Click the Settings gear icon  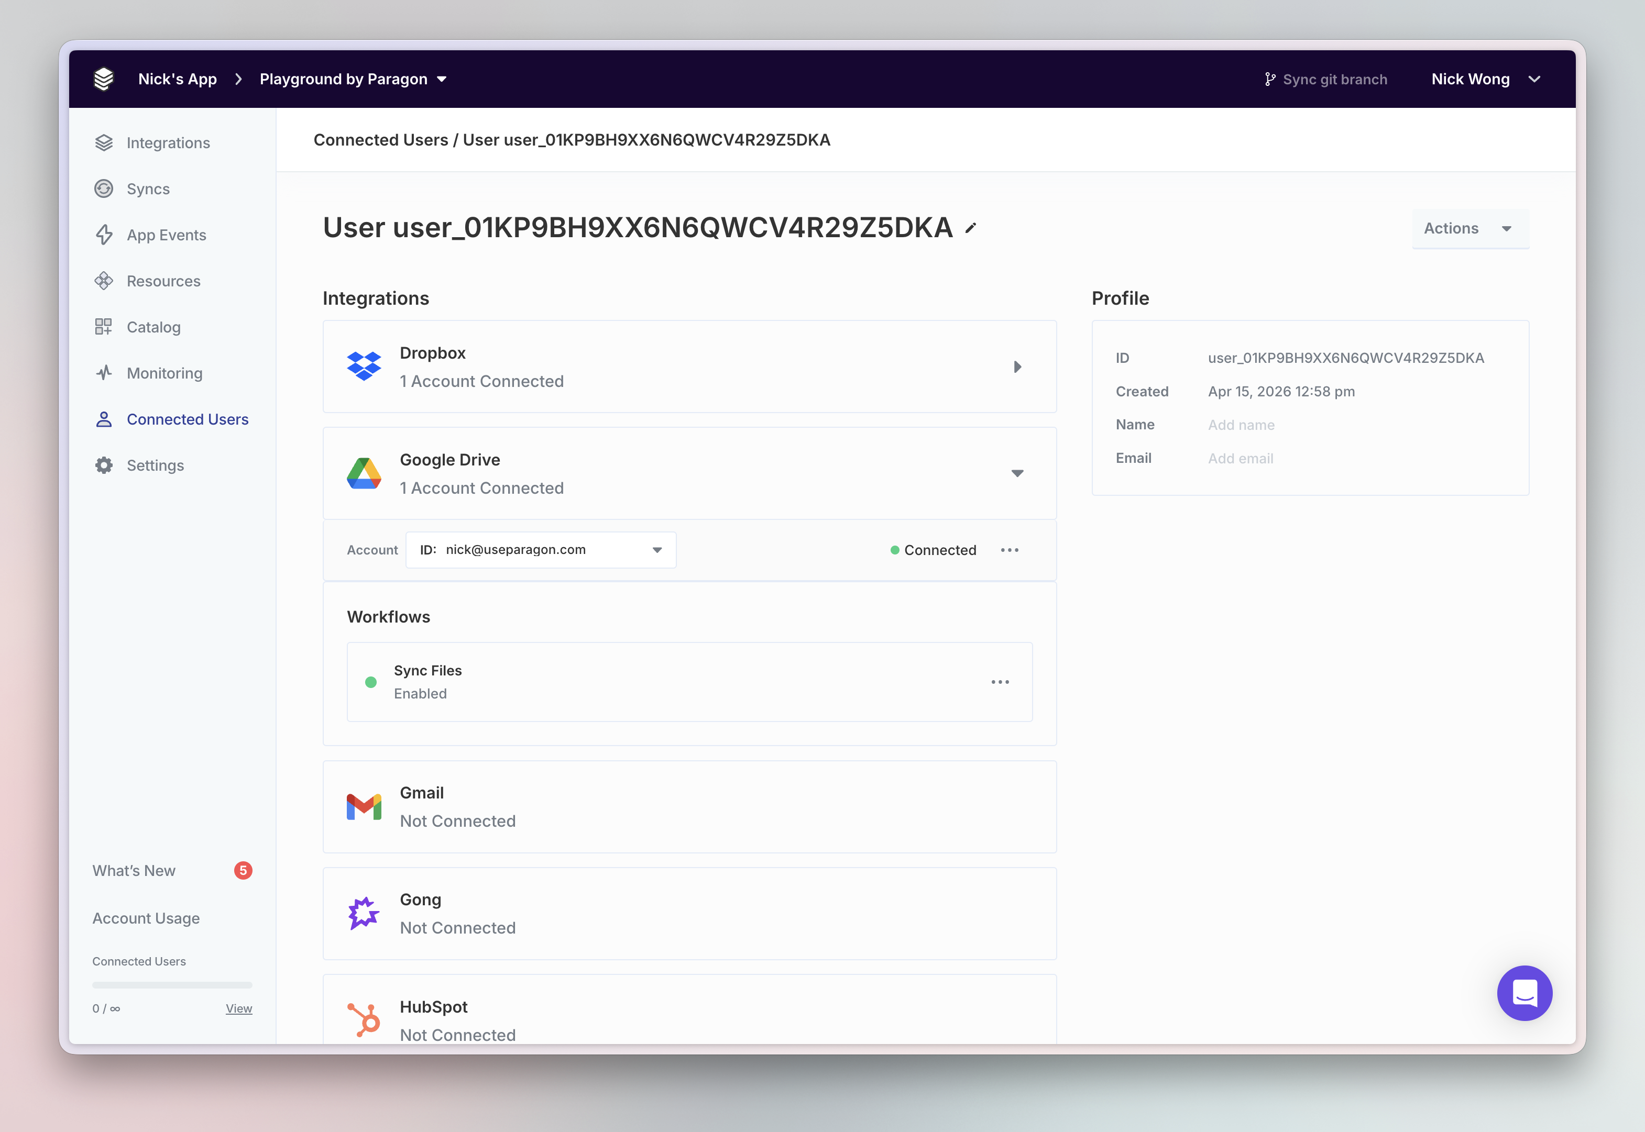point(104,465)
